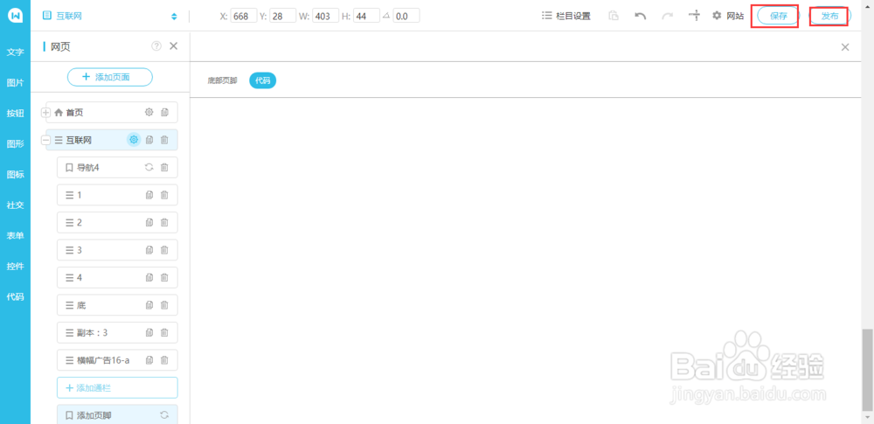Copy section 3
Viewport: 874px width, 424px height.
[x=149, y=250]
